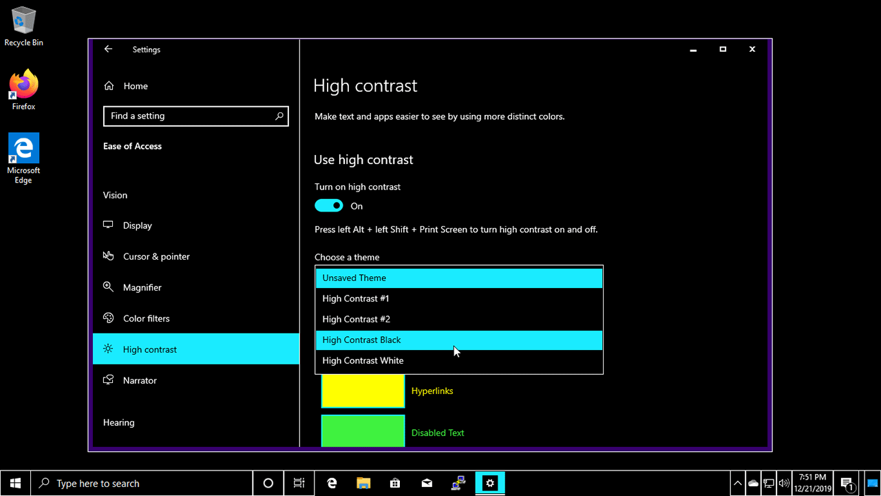Viewport: 881px width, 496px height.
Task: Go back with the Settings back arrow
Action: (x=108, y=50)
